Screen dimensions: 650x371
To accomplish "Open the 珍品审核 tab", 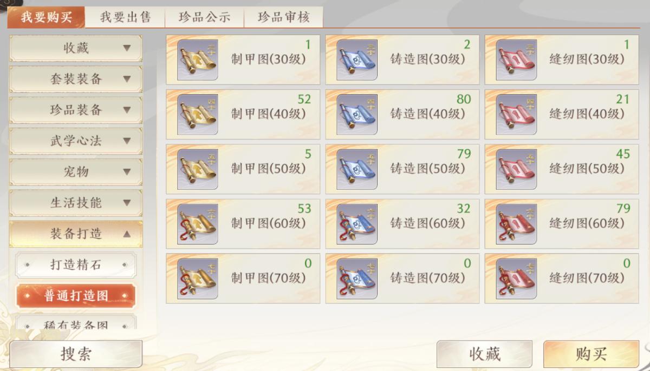I will [283, 17].
